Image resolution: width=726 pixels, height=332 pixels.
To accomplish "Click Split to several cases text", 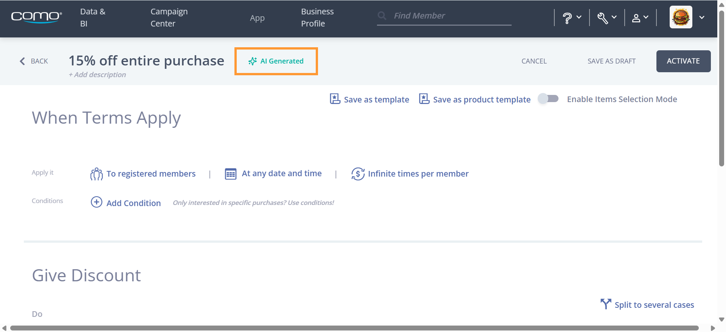I will point(654,305).
